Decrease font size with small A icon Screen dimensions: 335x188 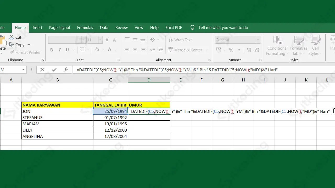(x=115, y=40)
